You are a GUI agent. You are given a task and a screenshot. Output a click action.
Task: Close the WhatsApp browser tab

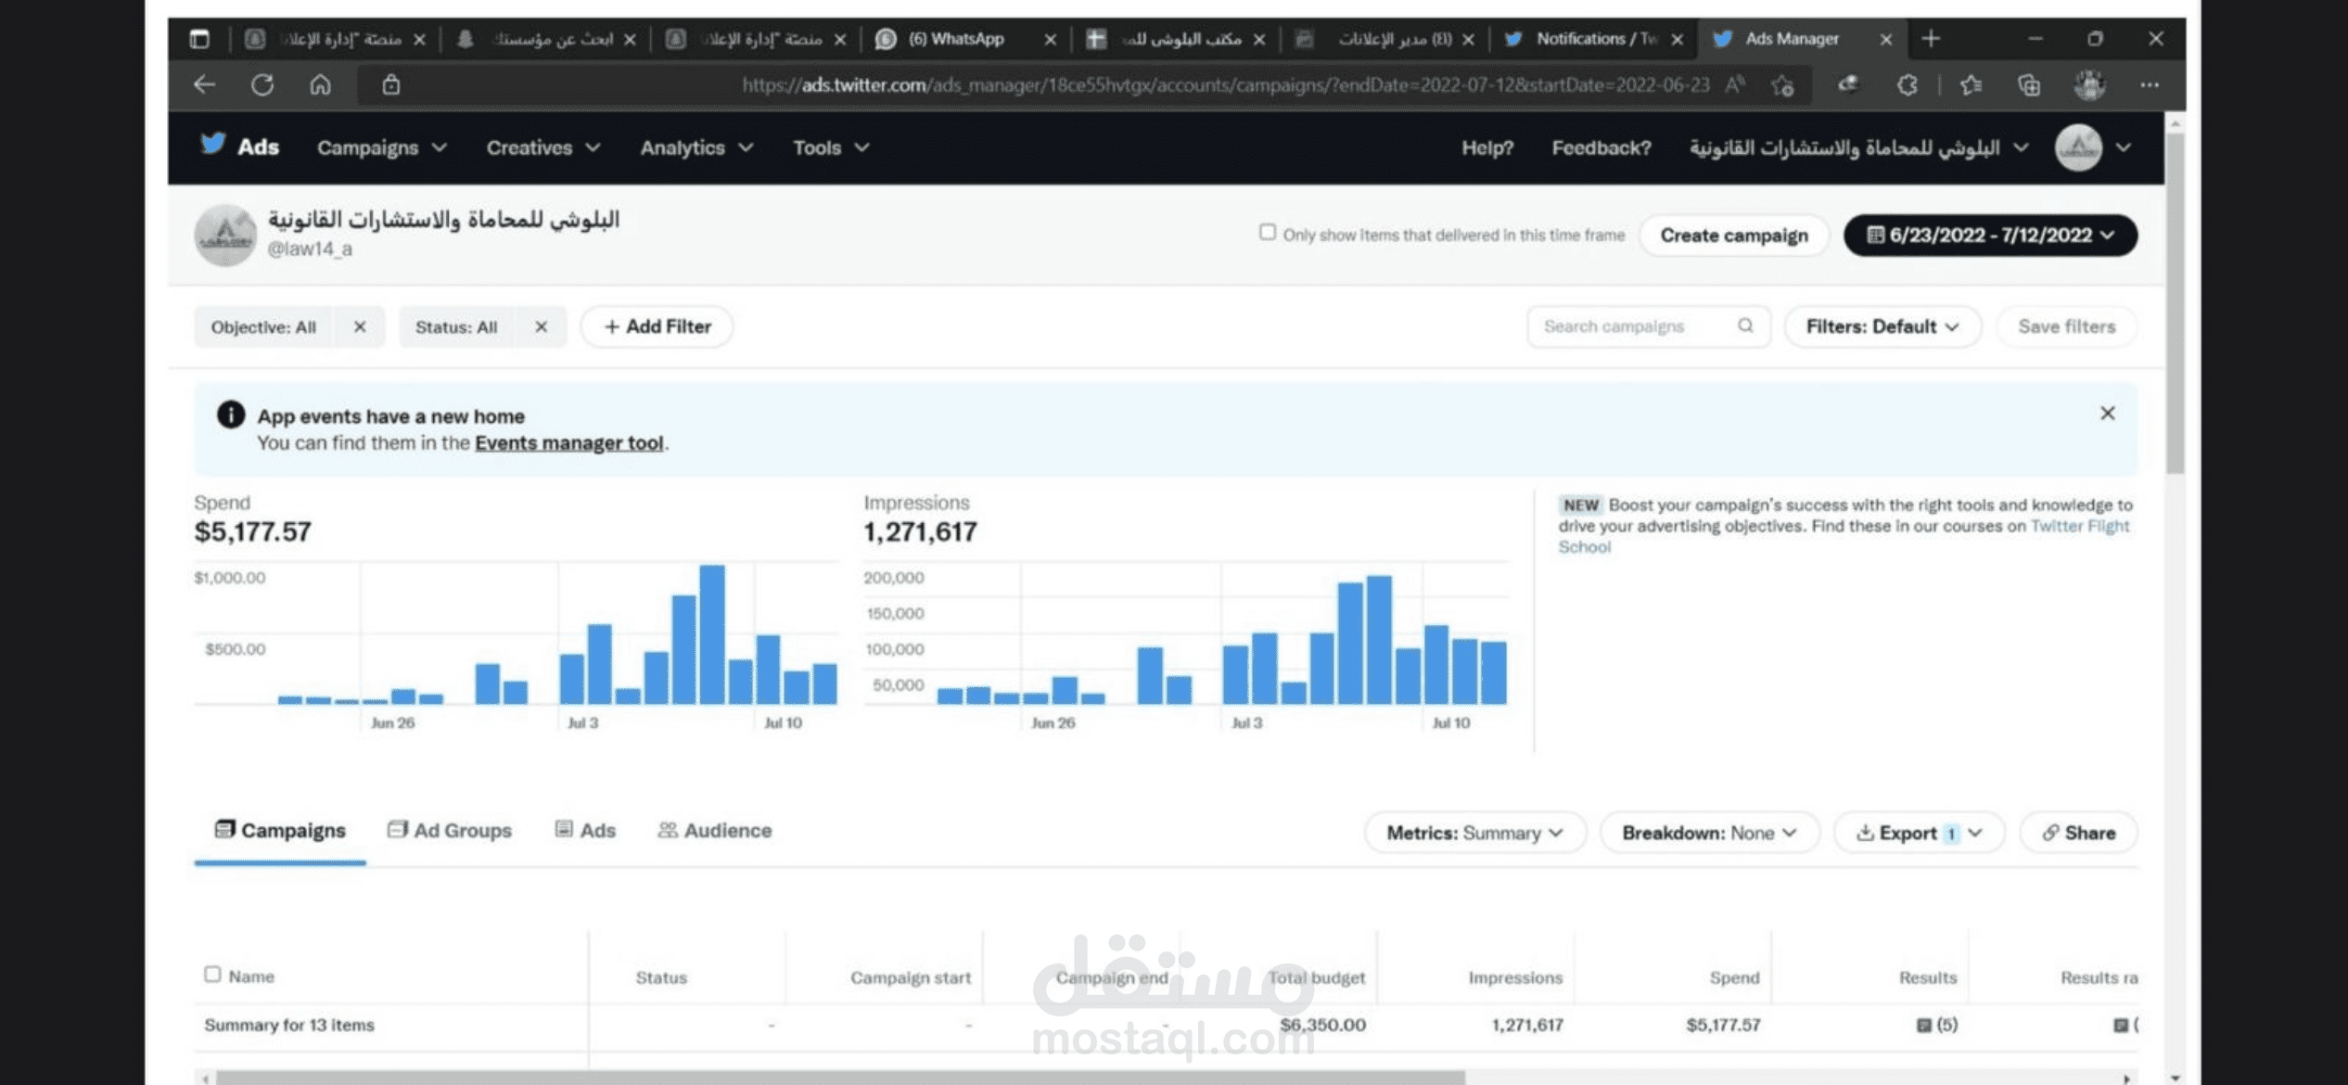1050,39
